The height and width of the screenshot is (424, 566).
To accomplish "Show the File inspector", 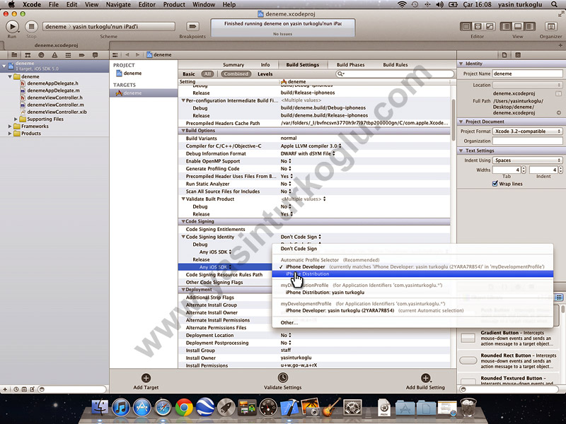I will [x=504, y=55].
